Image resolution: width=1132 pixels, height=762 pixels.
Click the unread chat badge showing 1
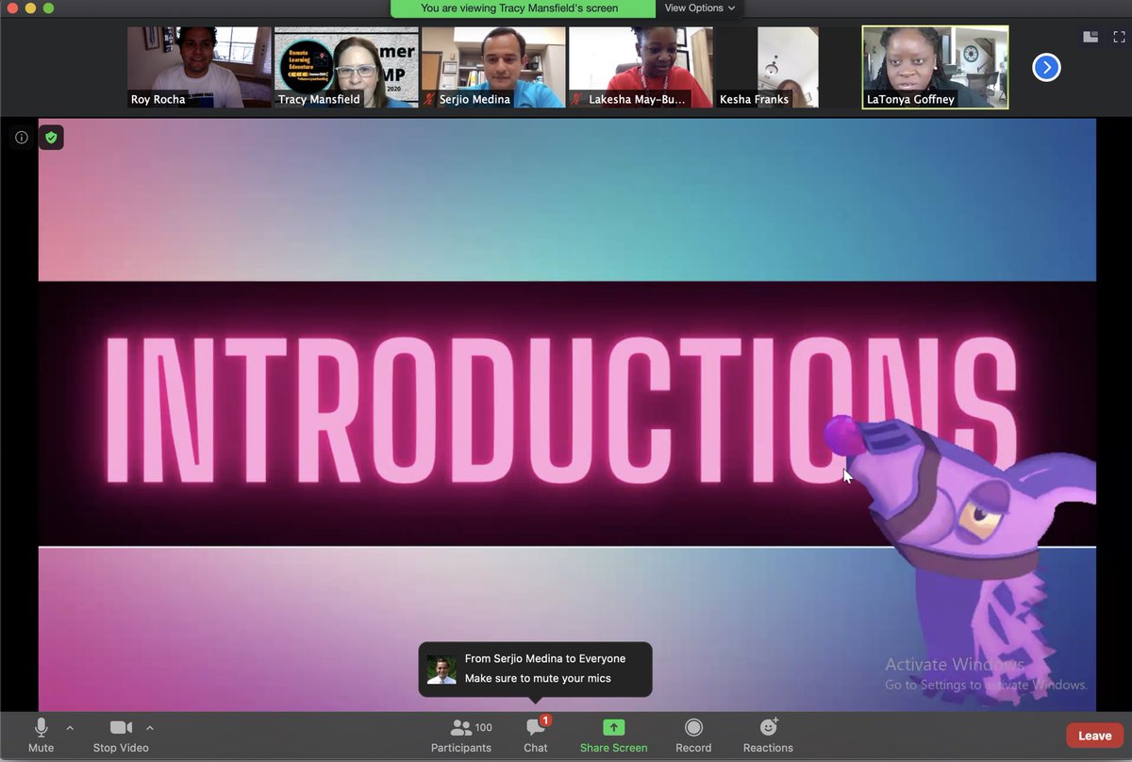(545, 721)
